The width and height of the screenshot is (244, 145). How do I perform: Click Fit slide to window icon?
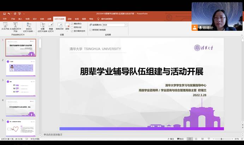[x=242, y=139]
